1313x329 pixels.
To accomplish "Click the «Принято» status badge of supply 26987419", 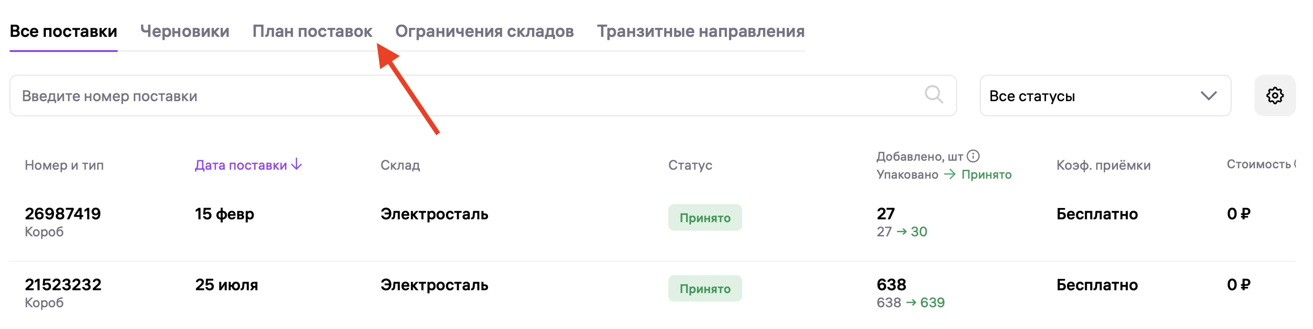I will [705, 217].
